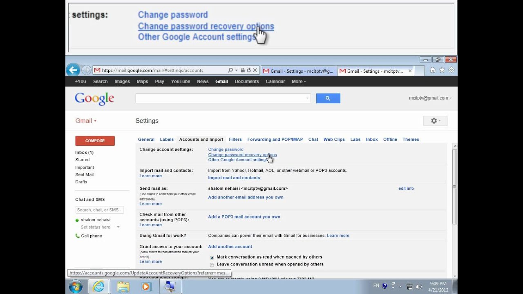
Task: Expand the More menu in Google bar
Action: coord(299,81)
